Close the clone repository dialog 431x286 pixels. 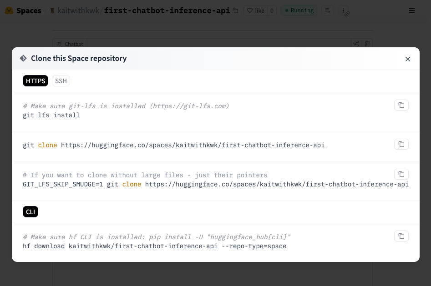(407, 59)
